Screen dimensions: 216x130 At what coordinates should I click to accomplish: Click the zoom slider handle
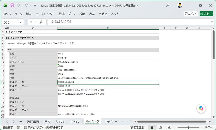pos(188,127)
